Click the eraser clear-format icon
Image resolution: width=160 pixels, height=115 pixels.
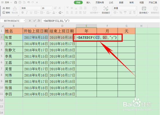(60, 12)
